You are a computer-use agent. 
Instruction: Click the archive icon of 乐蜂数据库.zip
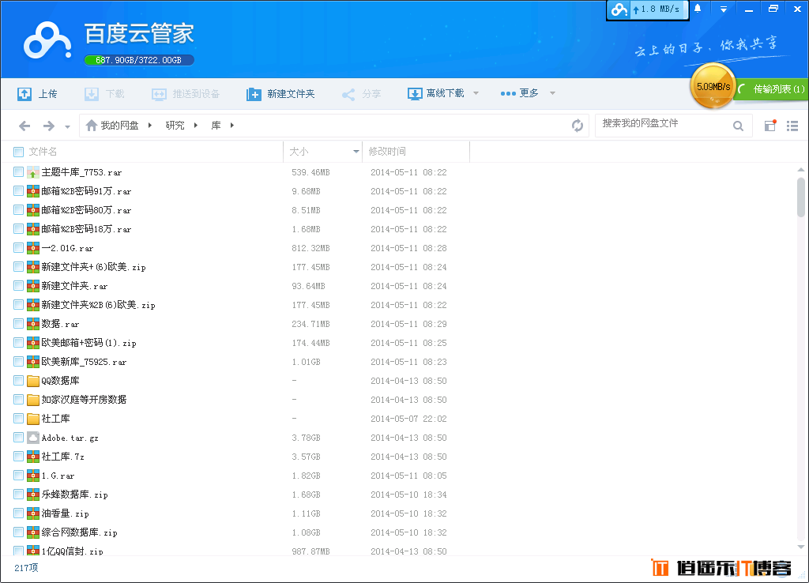point(33,495)
